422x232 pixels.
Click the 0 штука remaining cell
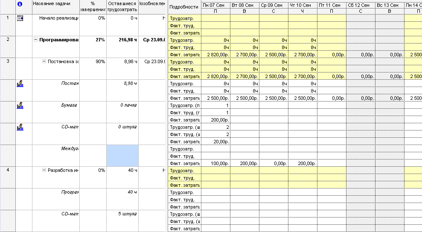click(122, 134)
